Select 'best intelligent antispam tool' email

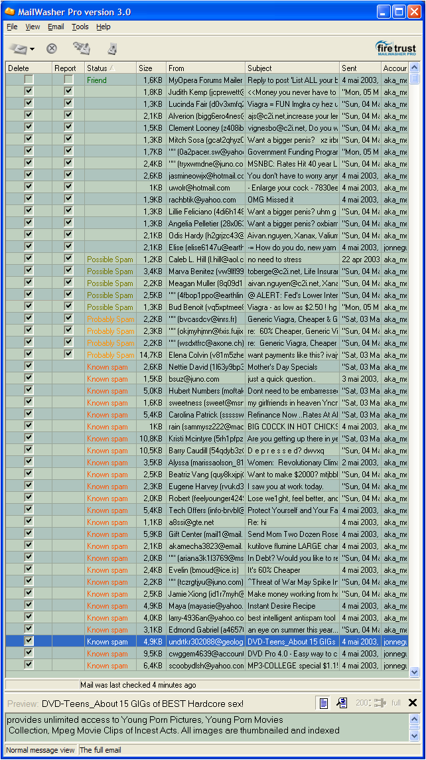(x=291, y=617)
